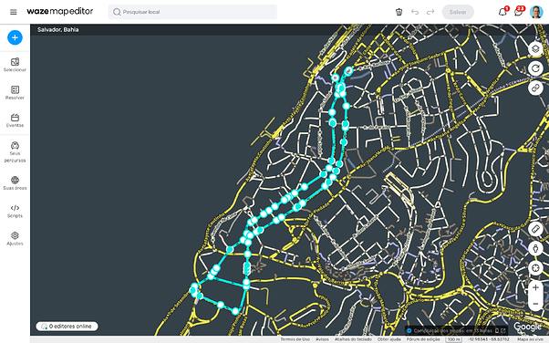Click the Salvador, Bahia location label
The height and width of the screenshot is (343, 549).
point(58,30)
